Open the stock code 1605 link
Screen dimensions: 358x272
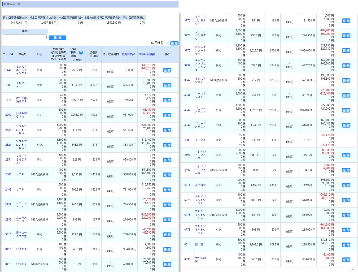click(x=8, y=85)
